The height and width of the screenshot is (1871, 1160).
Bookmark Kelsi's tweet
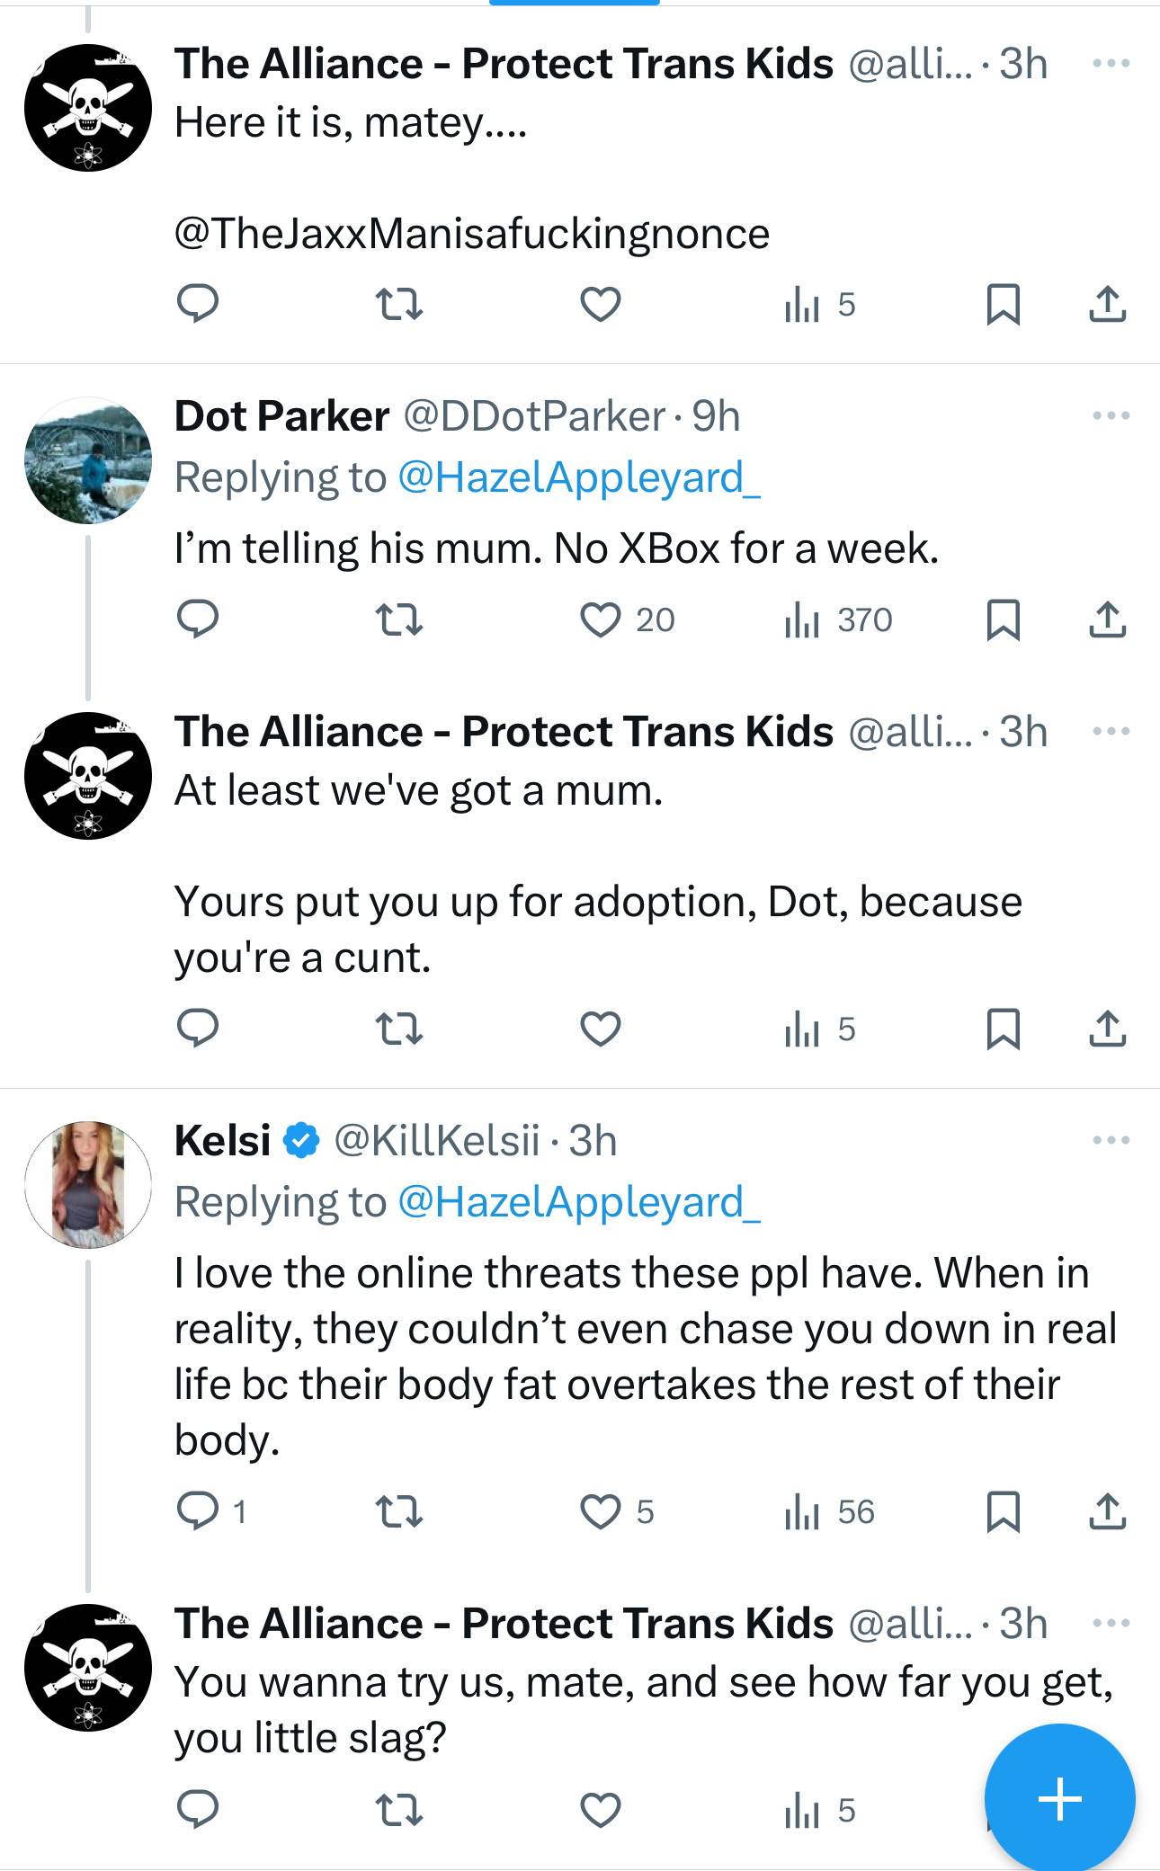pos(1003,1511)
